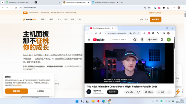Like the AdminBolt video
Image resolution: width=186 pixels, height=104 pixels.
pyautogui.click(x=130, y=92)
